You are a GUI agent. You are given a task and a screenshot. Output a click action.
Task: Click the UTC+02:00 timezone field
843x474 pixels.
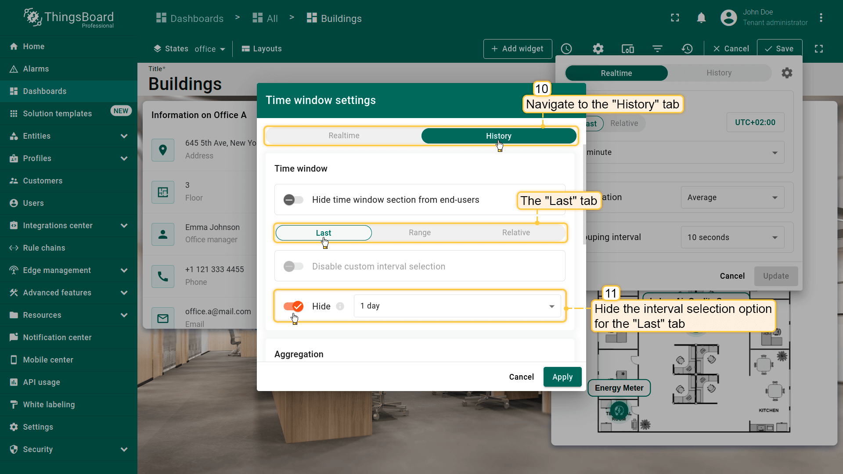755,122
